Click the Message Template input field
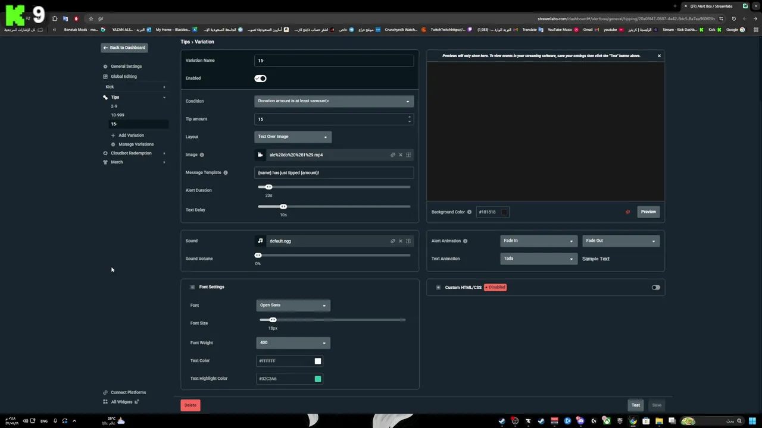762x428 pixels. pos(334,172)
